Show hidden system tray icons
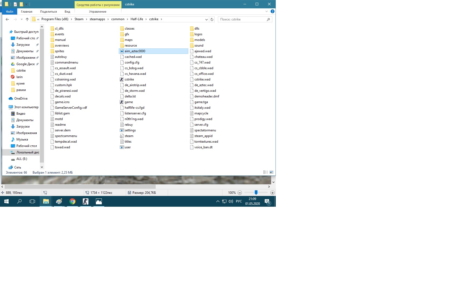 [x=218, y=201]
